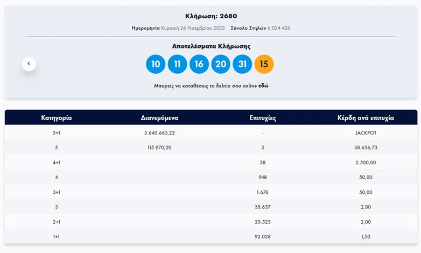Select the 4+1 category cell
Image resolution: width=421 pixels, height=253 pixels.
[x=57, y=162]
